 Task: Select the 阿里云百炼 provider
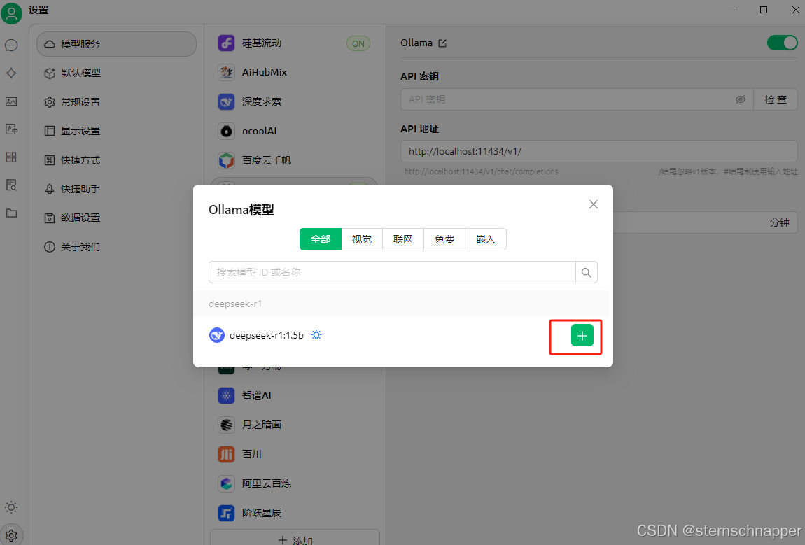click(295, 483)
